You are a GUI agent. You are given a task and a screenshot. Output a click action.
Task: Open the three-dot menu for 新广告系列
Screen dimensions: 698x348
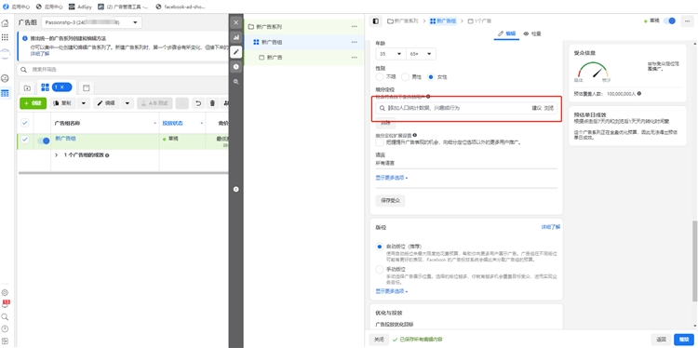355,27
